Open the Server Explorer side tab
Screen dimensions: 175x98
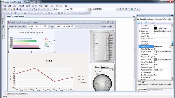point(3,32)
